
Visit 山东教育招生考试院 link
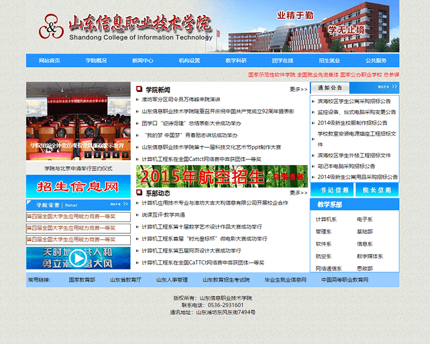[226, 280]
